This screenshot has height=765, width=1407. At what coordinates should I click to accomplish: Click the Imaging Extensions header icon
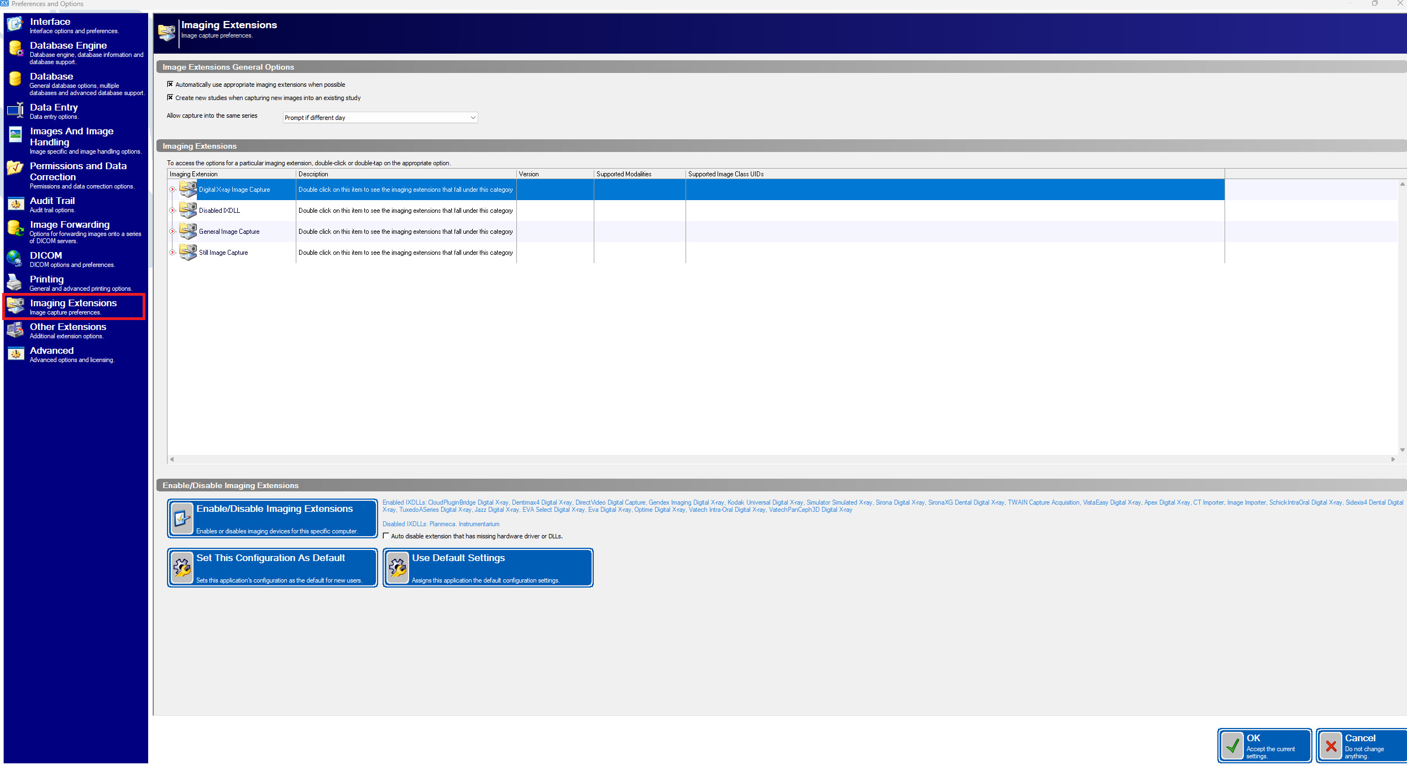(166, 32)
